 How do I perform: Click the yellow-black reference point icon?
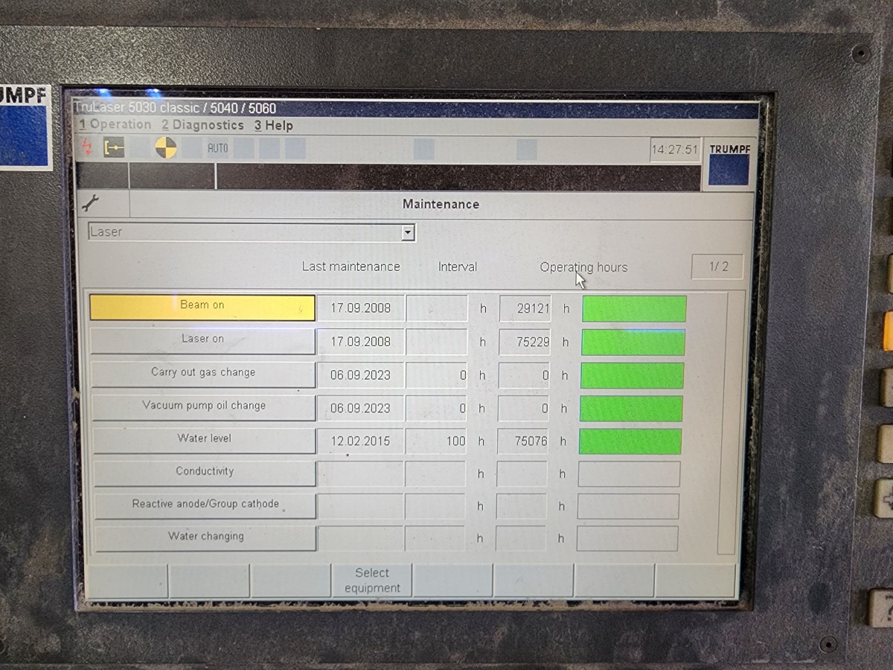pos(165,147)
